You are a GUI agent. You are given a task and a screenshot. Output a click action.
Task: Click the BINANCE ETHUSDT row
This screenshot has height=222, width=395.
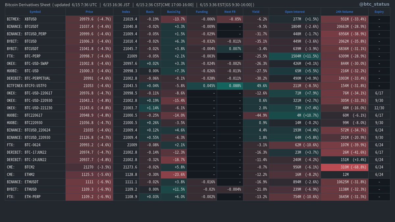[x=35, y=182]
